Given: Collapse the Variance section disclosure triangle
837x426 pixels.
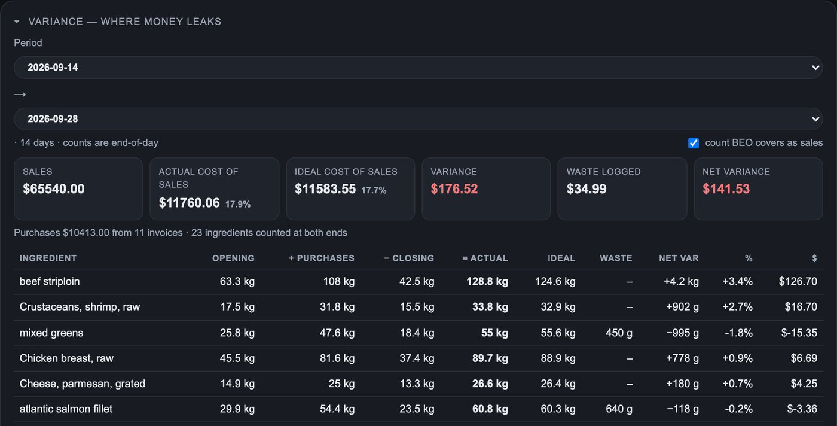Looking at the screenshot, I should click(17, 22).
